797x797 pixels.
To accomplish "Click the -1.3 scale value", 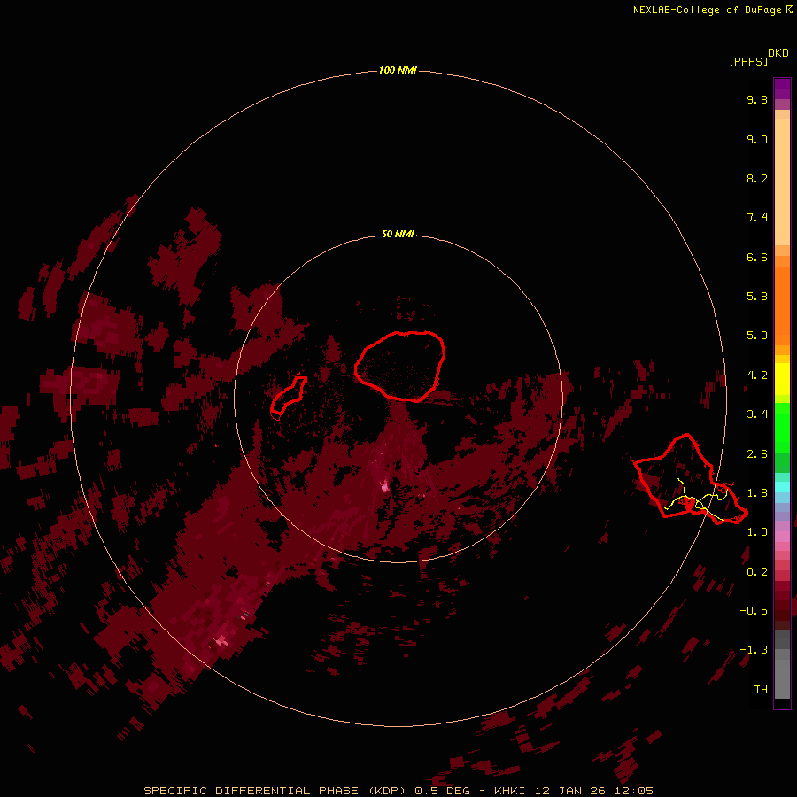I will (x=754, y=650).
